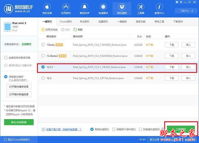Image resolution: width=199 pixels, height=143 pixels.
Task: Click 固件名称 column header
Action: pyautogui.click(x=78, y=37)
